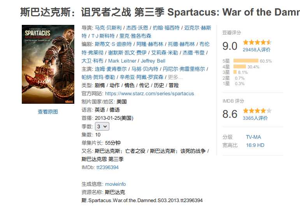The image size is (300, 206).
Task: Click the Spartacus poster thumbnail
Action: point(48,65)
